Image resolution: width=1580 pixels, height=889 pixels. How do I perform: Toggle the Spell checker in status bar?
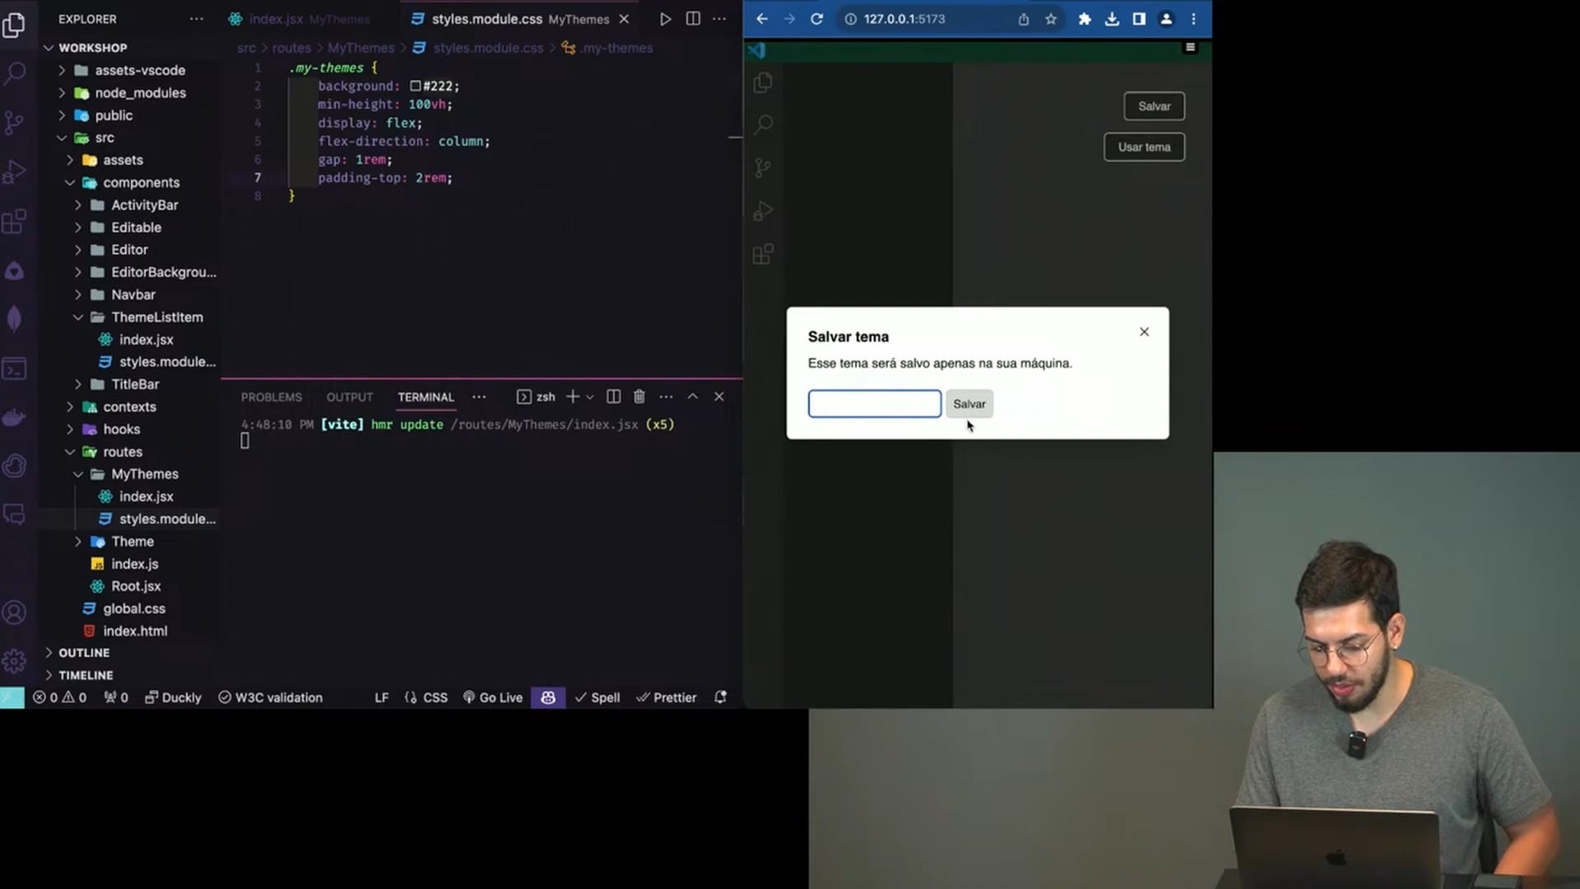pyautogui.click(x=597, y=697)
